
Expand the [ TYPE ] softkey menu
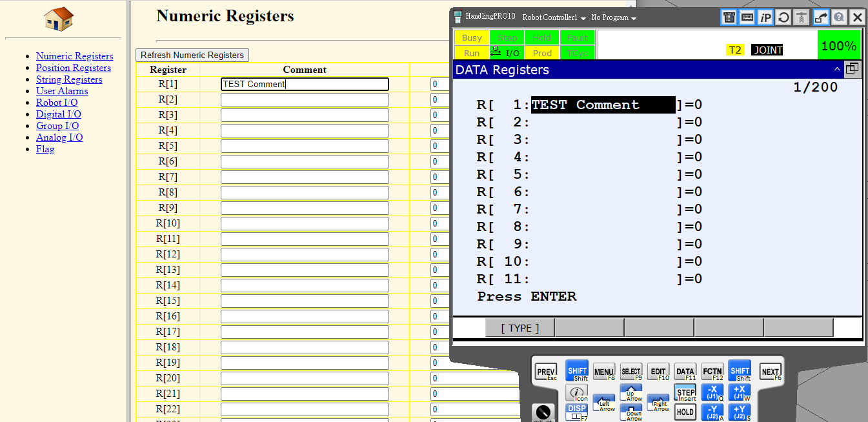click(520, 328)
